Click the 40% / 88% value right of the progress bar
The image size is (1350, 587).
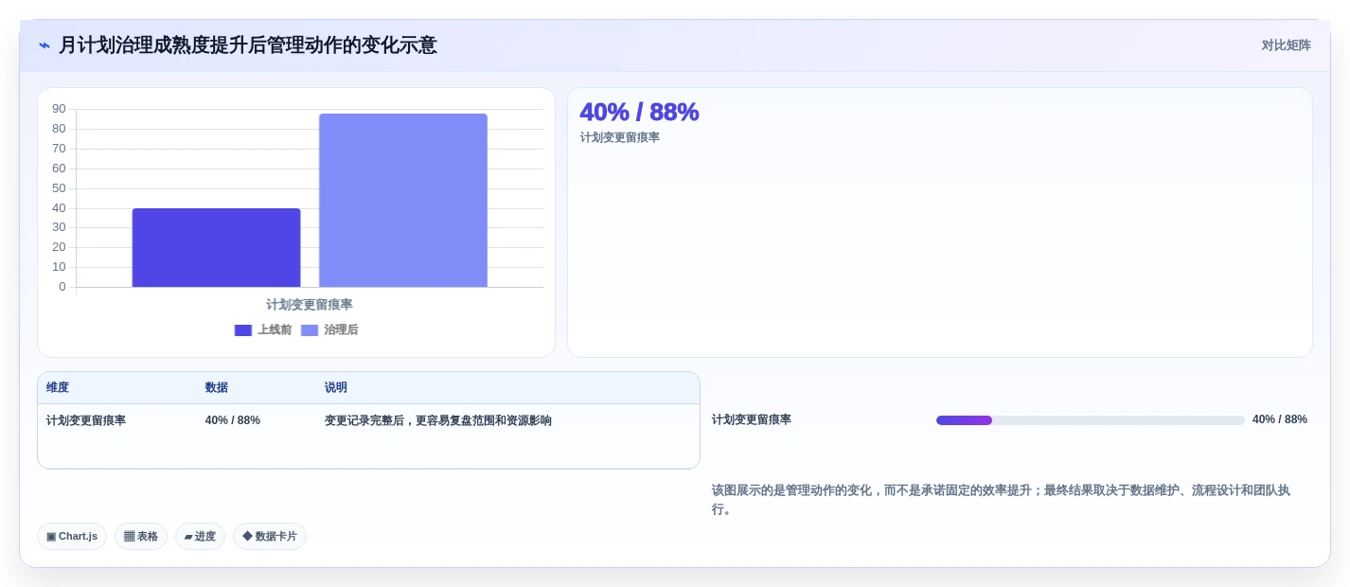[x=1280, y=419]
